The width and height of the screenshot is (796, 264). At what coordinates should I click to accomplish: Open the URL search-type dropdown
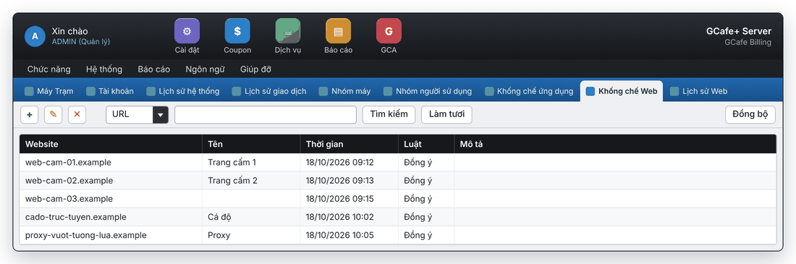(x=137, y=115)
